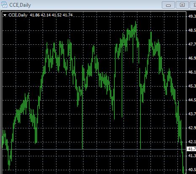This screenshot has width=196, height=174.
Task: Click the current price label 41.7 on axis
Action: point(191,149)
